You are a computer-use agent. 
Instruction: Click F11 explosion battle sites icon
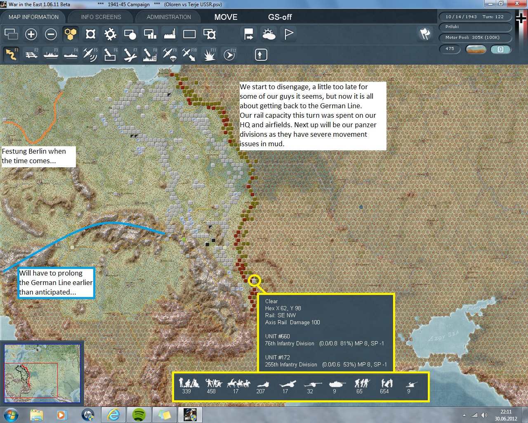(210, 55)
